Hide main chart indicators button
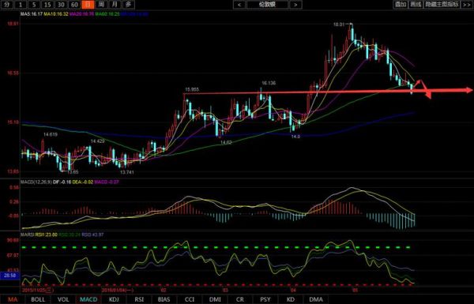The width and height of the screenshot is (474, 304). 442,5
